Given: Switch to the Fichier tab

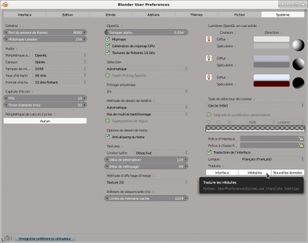Looking at the screenshot, I should click(239, 15).
